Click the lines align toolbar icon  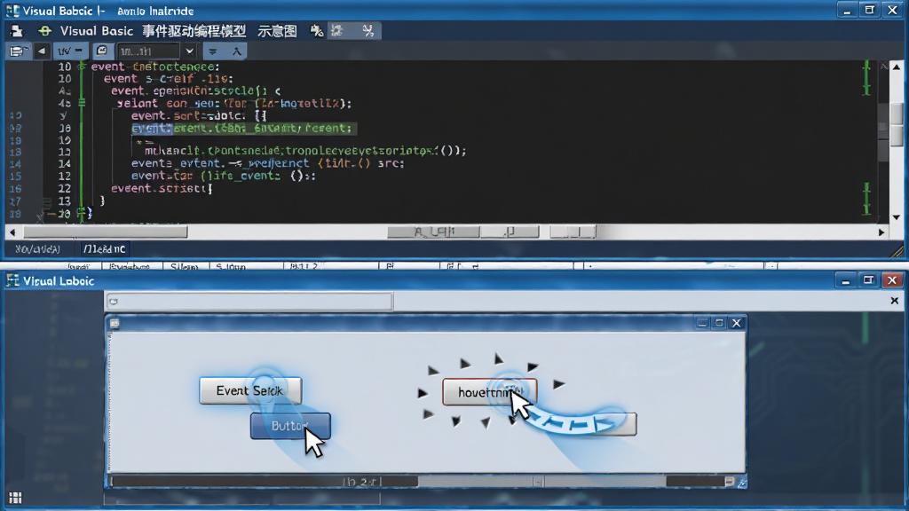pos(213,51)
